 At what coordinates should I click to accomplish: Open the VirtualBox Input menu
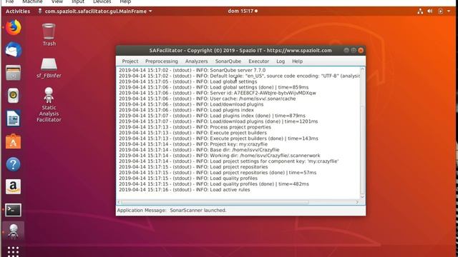click(x=78, y=1)
